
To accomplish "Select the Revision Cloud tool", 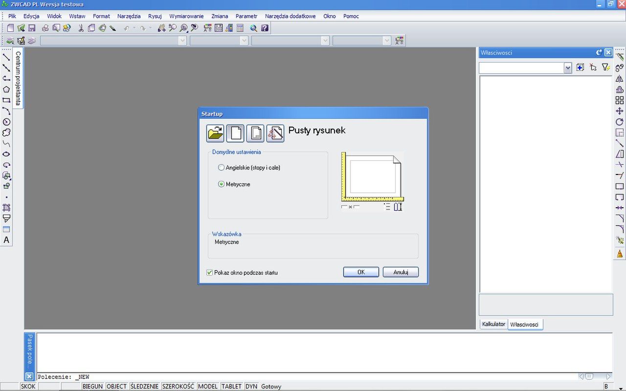I will click(6, 132).
